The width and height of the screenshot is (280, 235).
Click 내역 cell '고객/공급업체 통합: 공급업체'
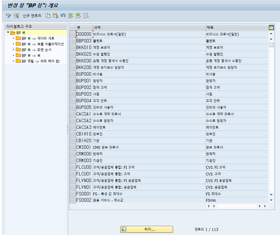149,187
